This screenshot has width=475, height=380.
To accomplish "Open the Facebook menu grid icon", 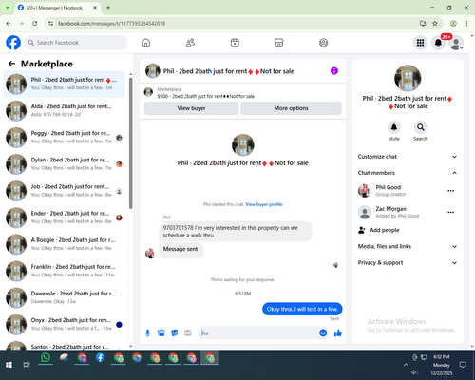I will click(420, 43).
